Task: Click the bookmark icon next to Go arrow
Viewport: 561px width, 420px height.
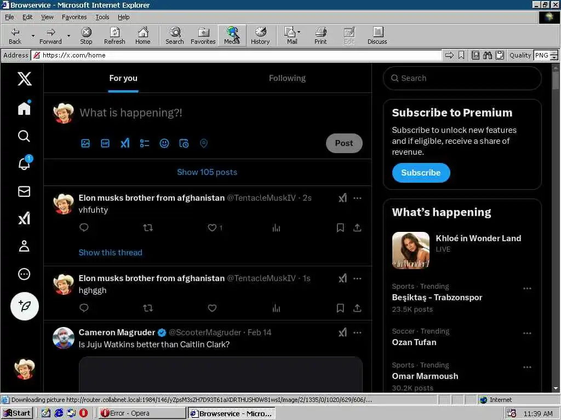Action: (x=461, y=55)
